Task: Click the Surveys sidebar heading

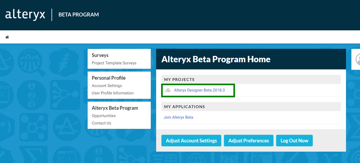Action: pyautogui.click(x=100, y=55)
